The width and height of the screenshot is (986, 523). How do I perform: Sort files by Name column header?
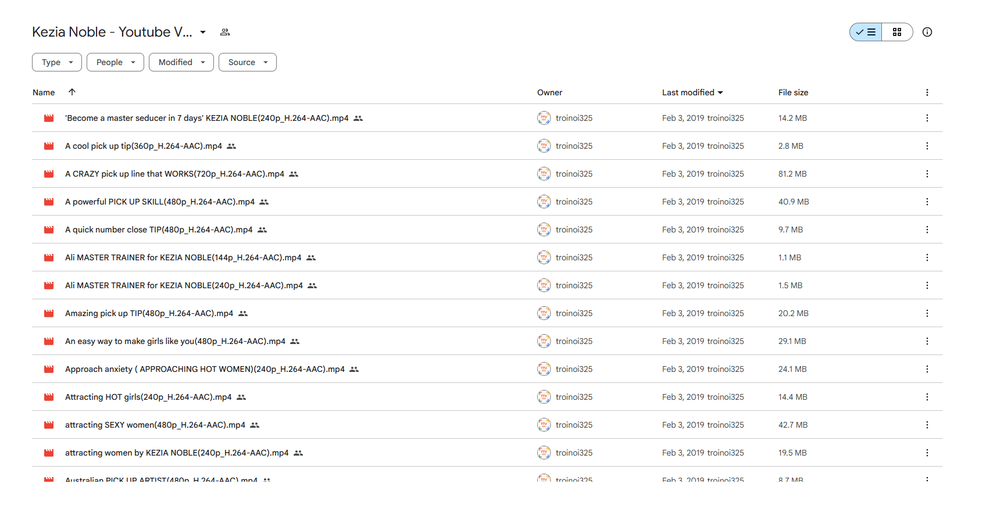tap(44, 92)
